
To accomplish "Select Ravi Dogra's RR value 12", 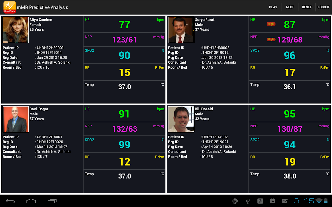I will [124, 162].
